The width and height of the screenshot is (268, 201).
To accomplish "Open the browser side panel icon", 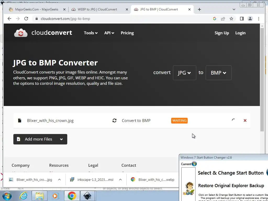I will point(242,19).
